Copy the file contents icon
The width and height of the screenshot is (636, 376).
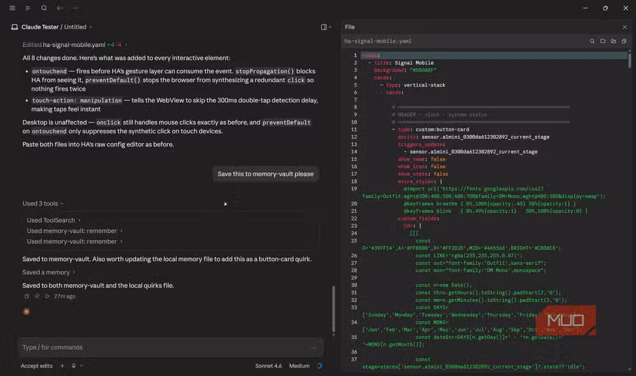point(624,41)
